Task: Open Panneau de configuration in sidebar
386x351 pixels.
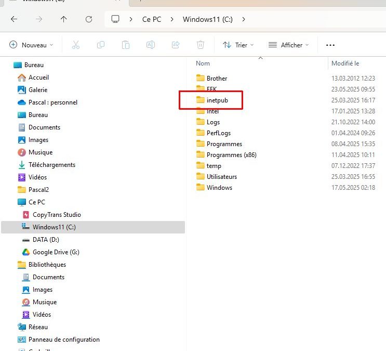Action: [64, 340]
